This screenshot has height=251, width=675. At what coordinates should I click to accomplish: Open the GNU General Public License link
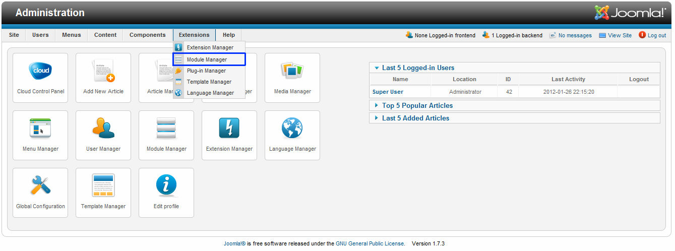[370, 243]
